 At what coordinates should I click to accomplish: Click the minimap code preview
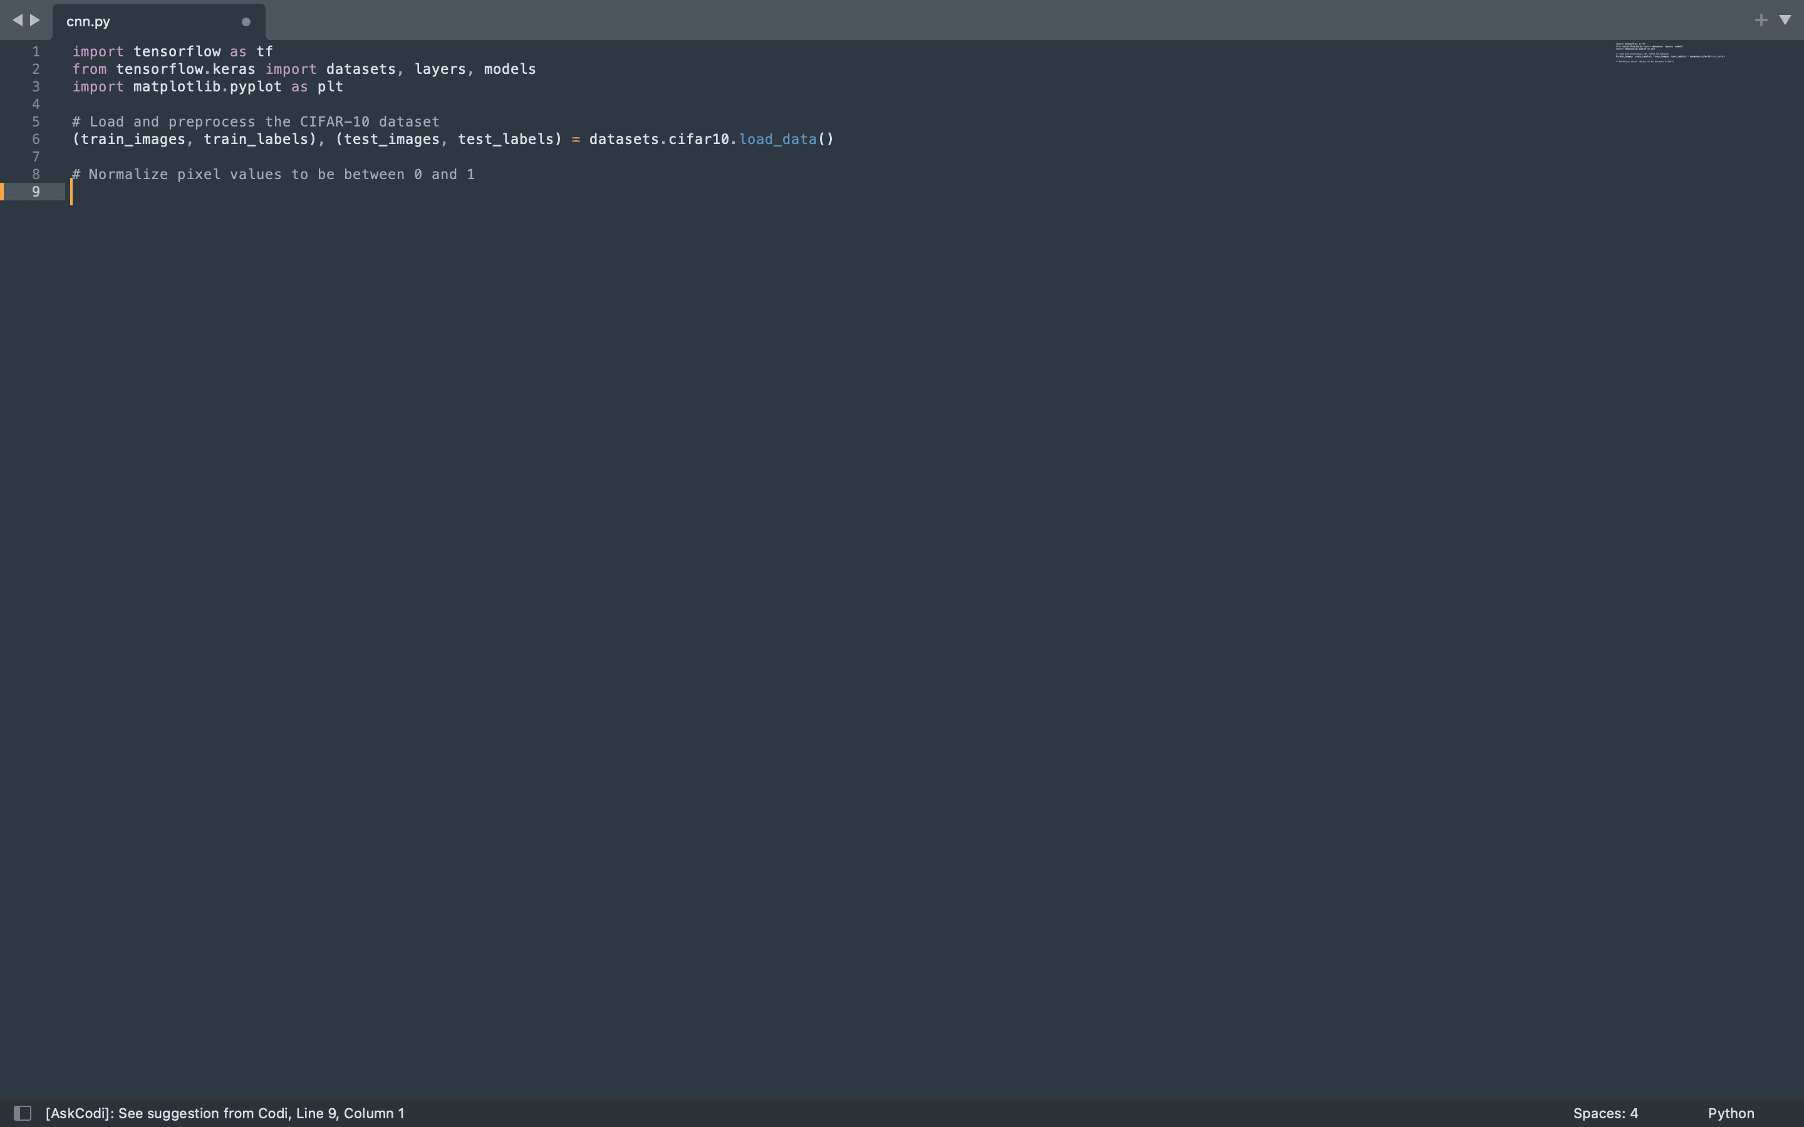pyautogui.click(x=1670, y=53)
